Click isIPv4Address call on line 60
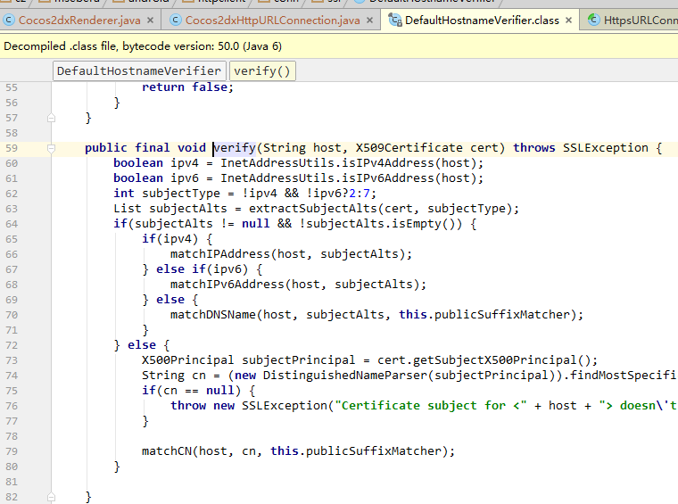678x504 pixels. [388, 163]
